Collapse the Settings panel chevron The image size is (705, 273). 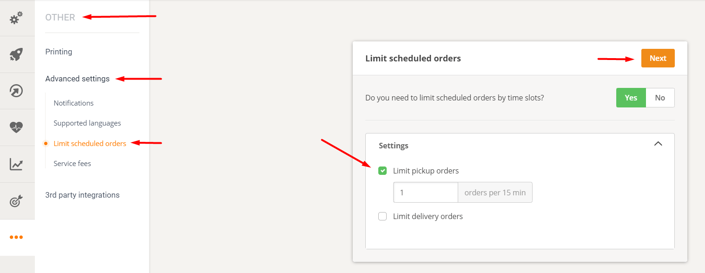click(658, 144)
